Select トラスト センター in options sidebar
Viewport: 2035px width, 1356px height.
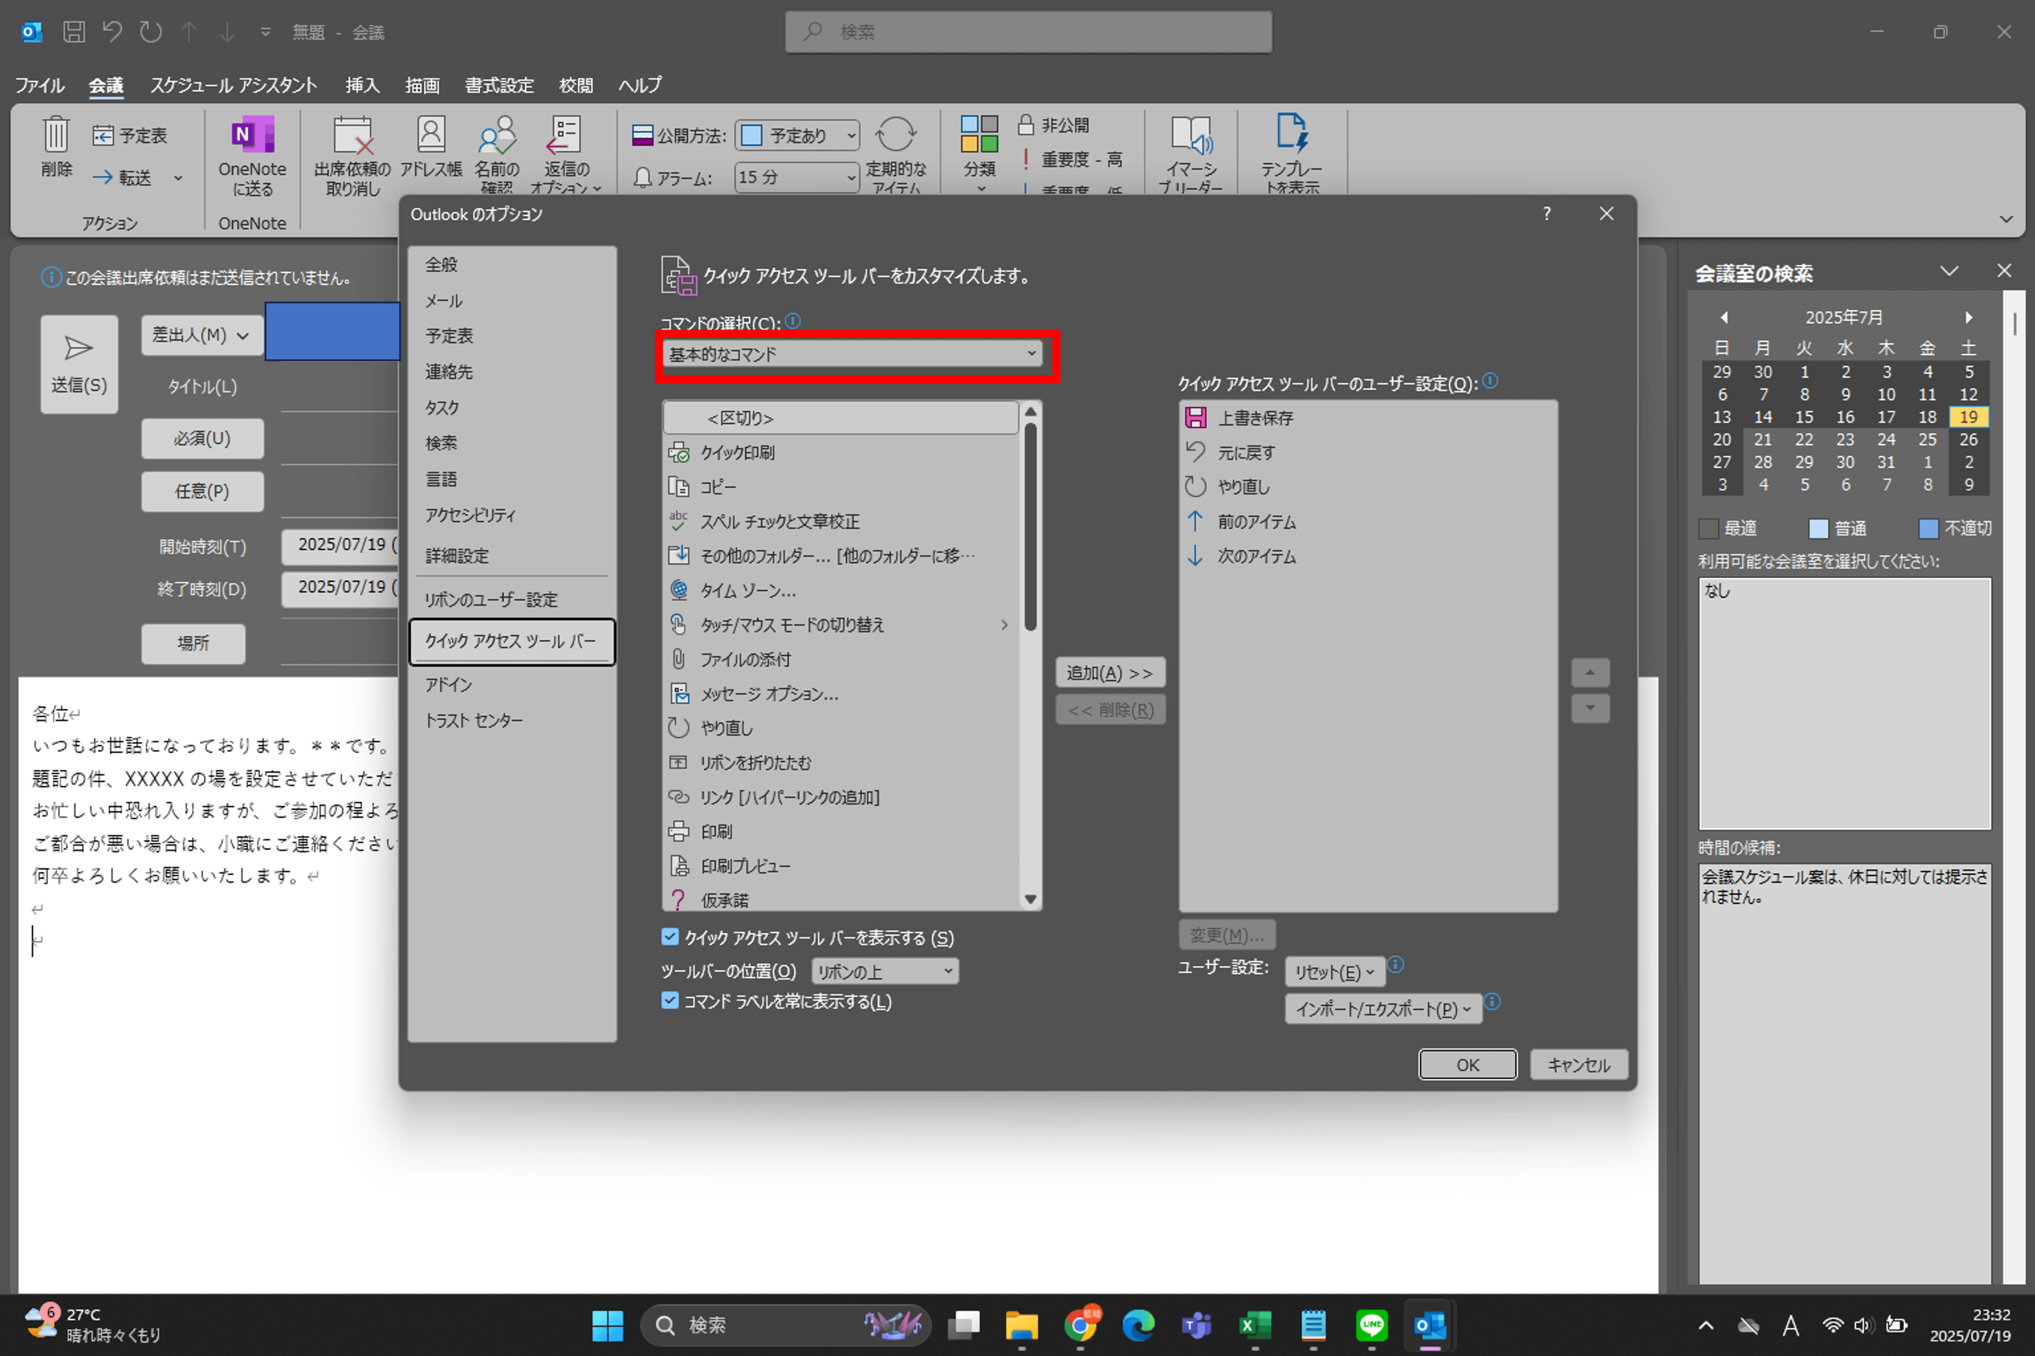512,720
